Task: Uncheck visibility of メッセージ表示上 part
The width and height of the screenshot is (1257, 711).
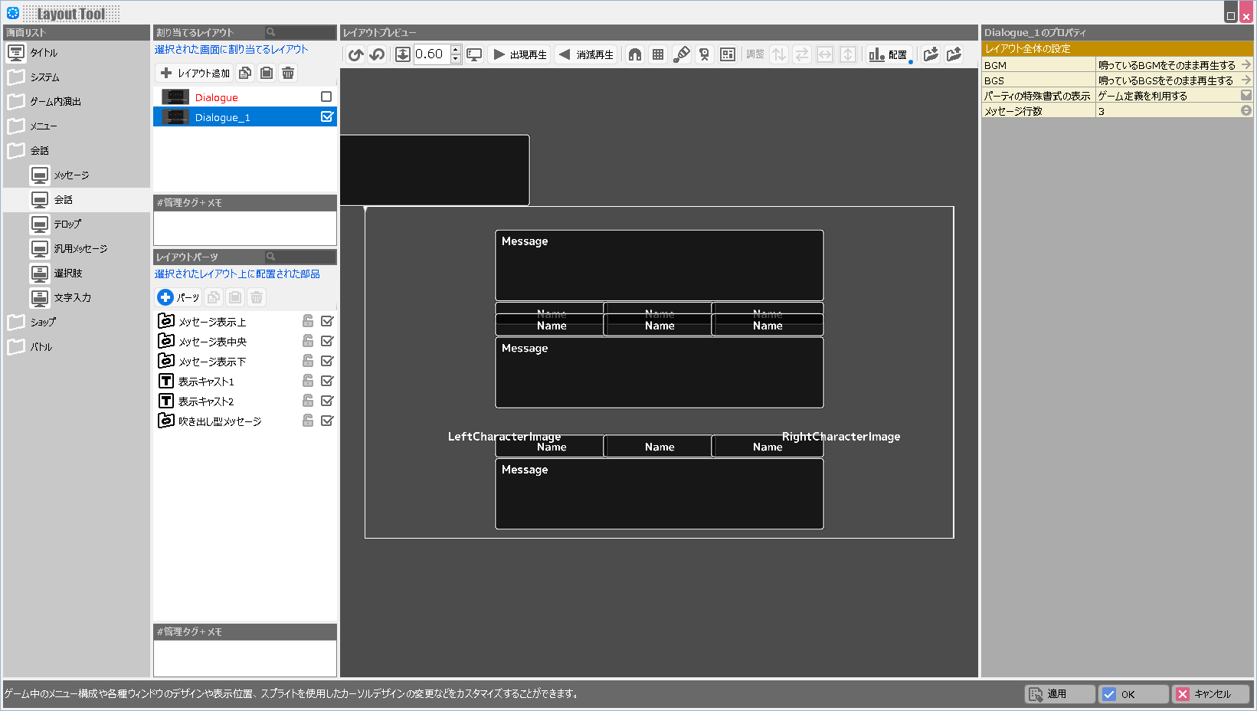Action: click(327, 321)
